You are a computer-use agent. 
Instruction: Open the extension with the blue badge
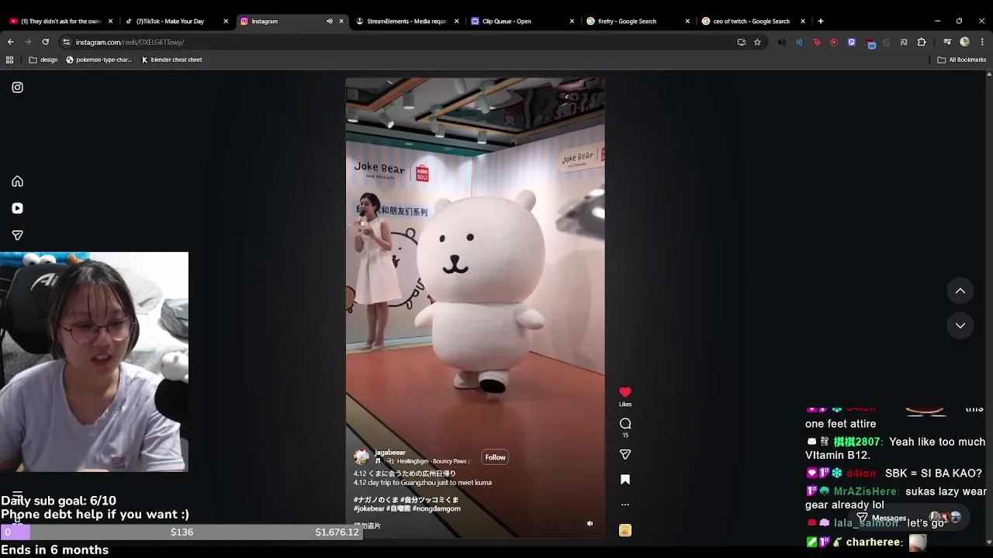pyautogui.click(x=870, y=43)
